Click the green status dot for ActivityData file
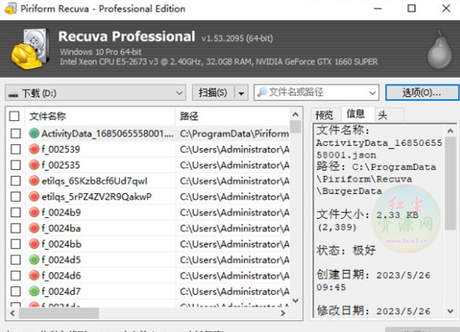460x332 pixels. click(x=34, y=133)
